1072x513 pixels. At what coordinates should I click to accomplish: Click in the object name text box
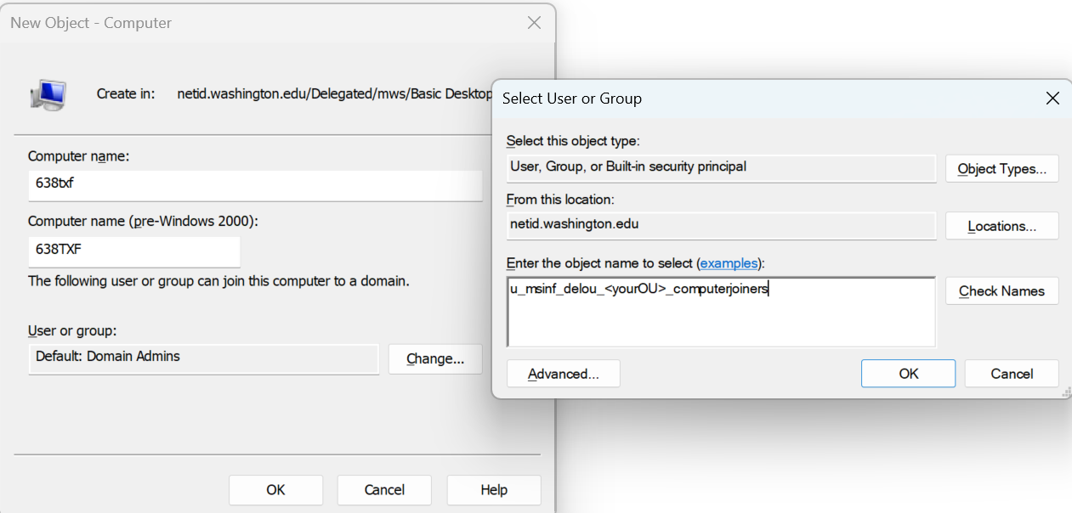click(x=721, y=312)
